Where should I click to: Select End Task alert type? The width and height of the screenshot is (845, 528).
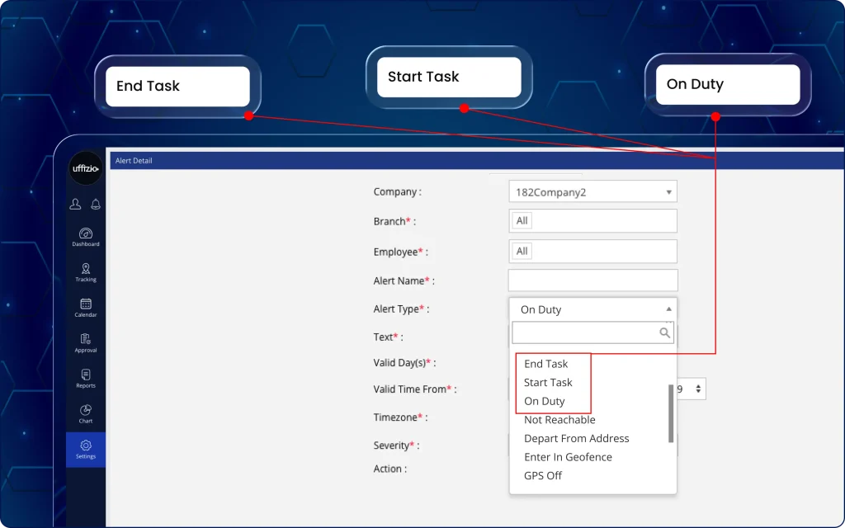coord(546,364)
